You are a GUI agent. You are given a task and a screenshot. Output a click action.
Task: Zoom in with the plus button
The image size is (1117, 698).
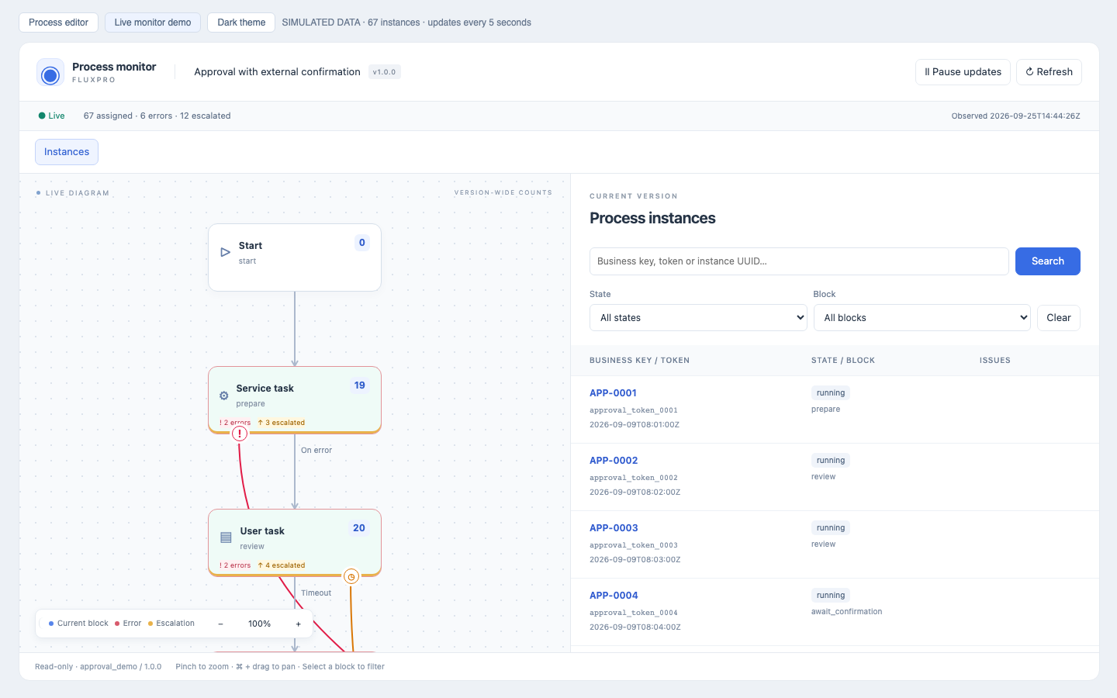299,624
